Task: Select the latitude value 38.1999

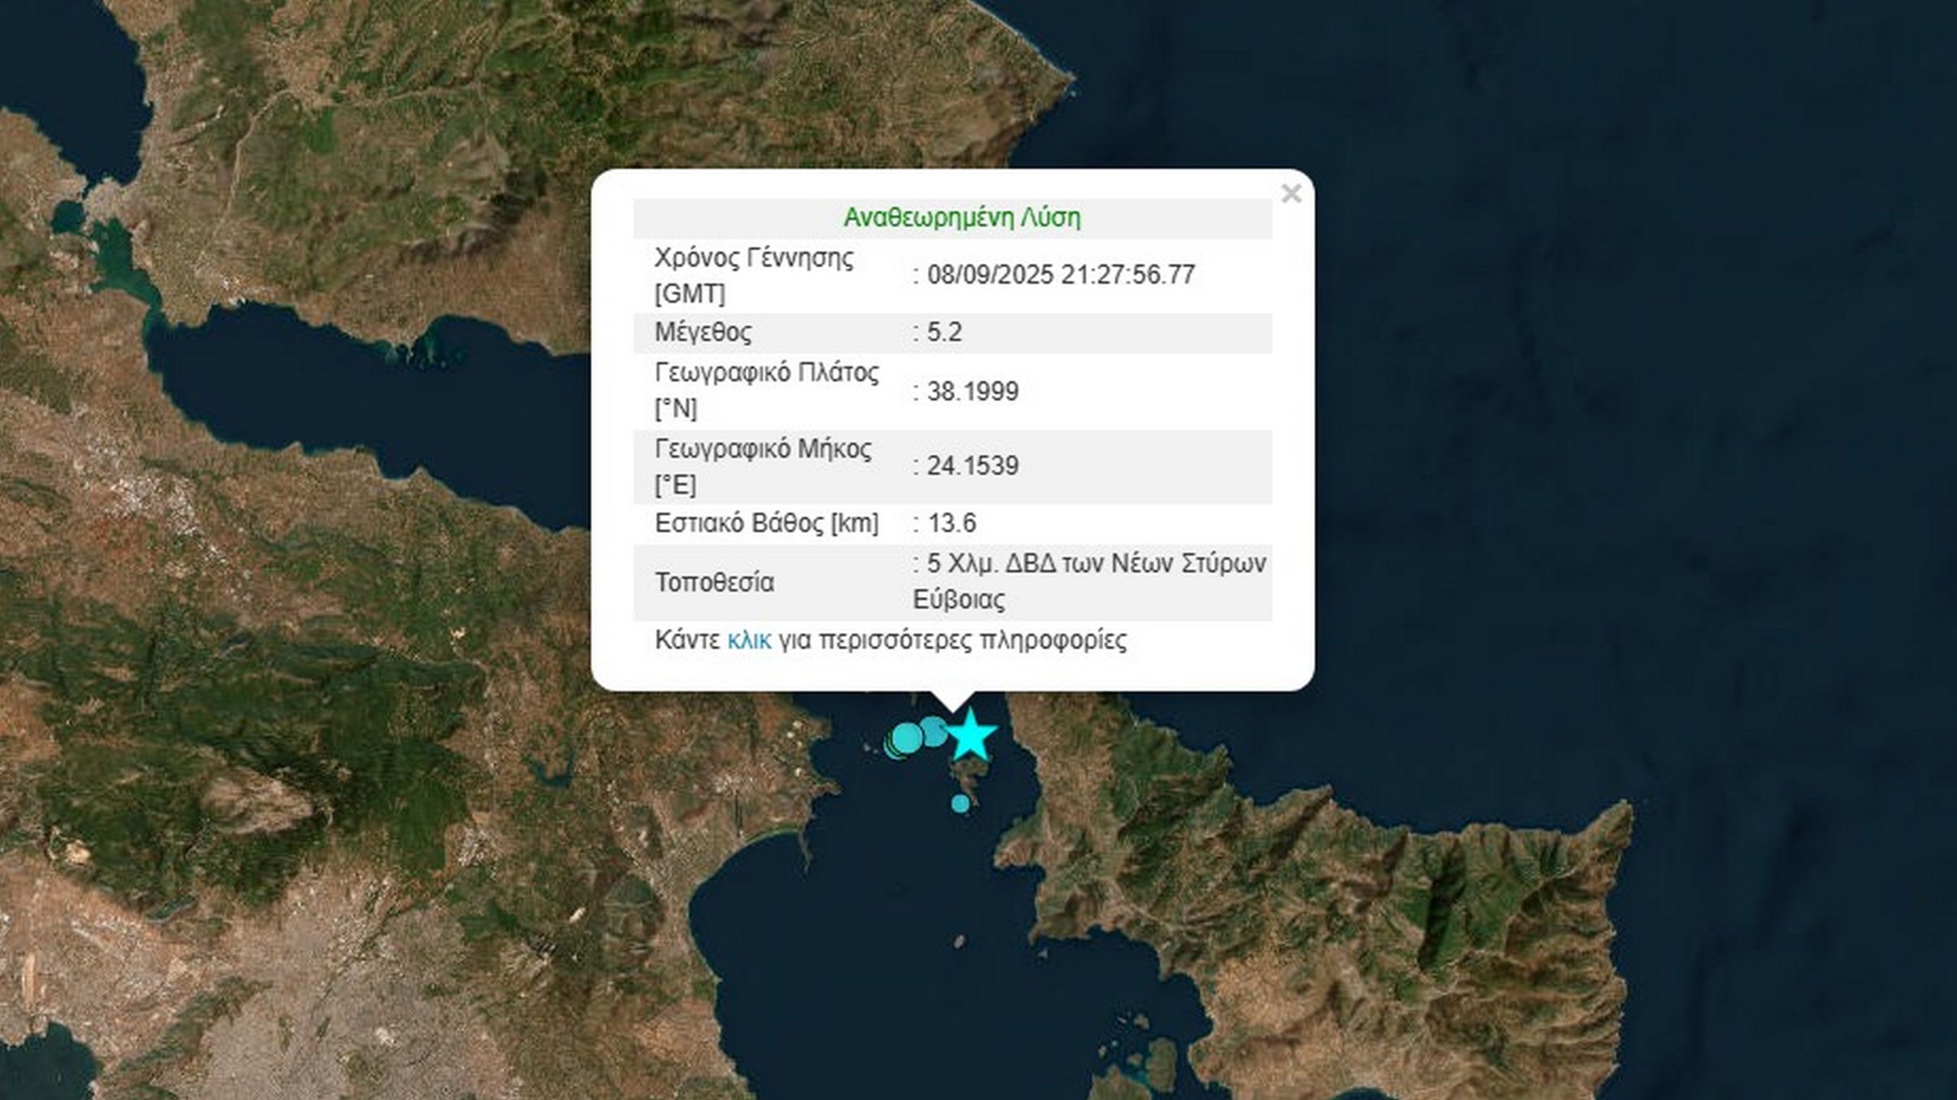Action: coord(972,391)
